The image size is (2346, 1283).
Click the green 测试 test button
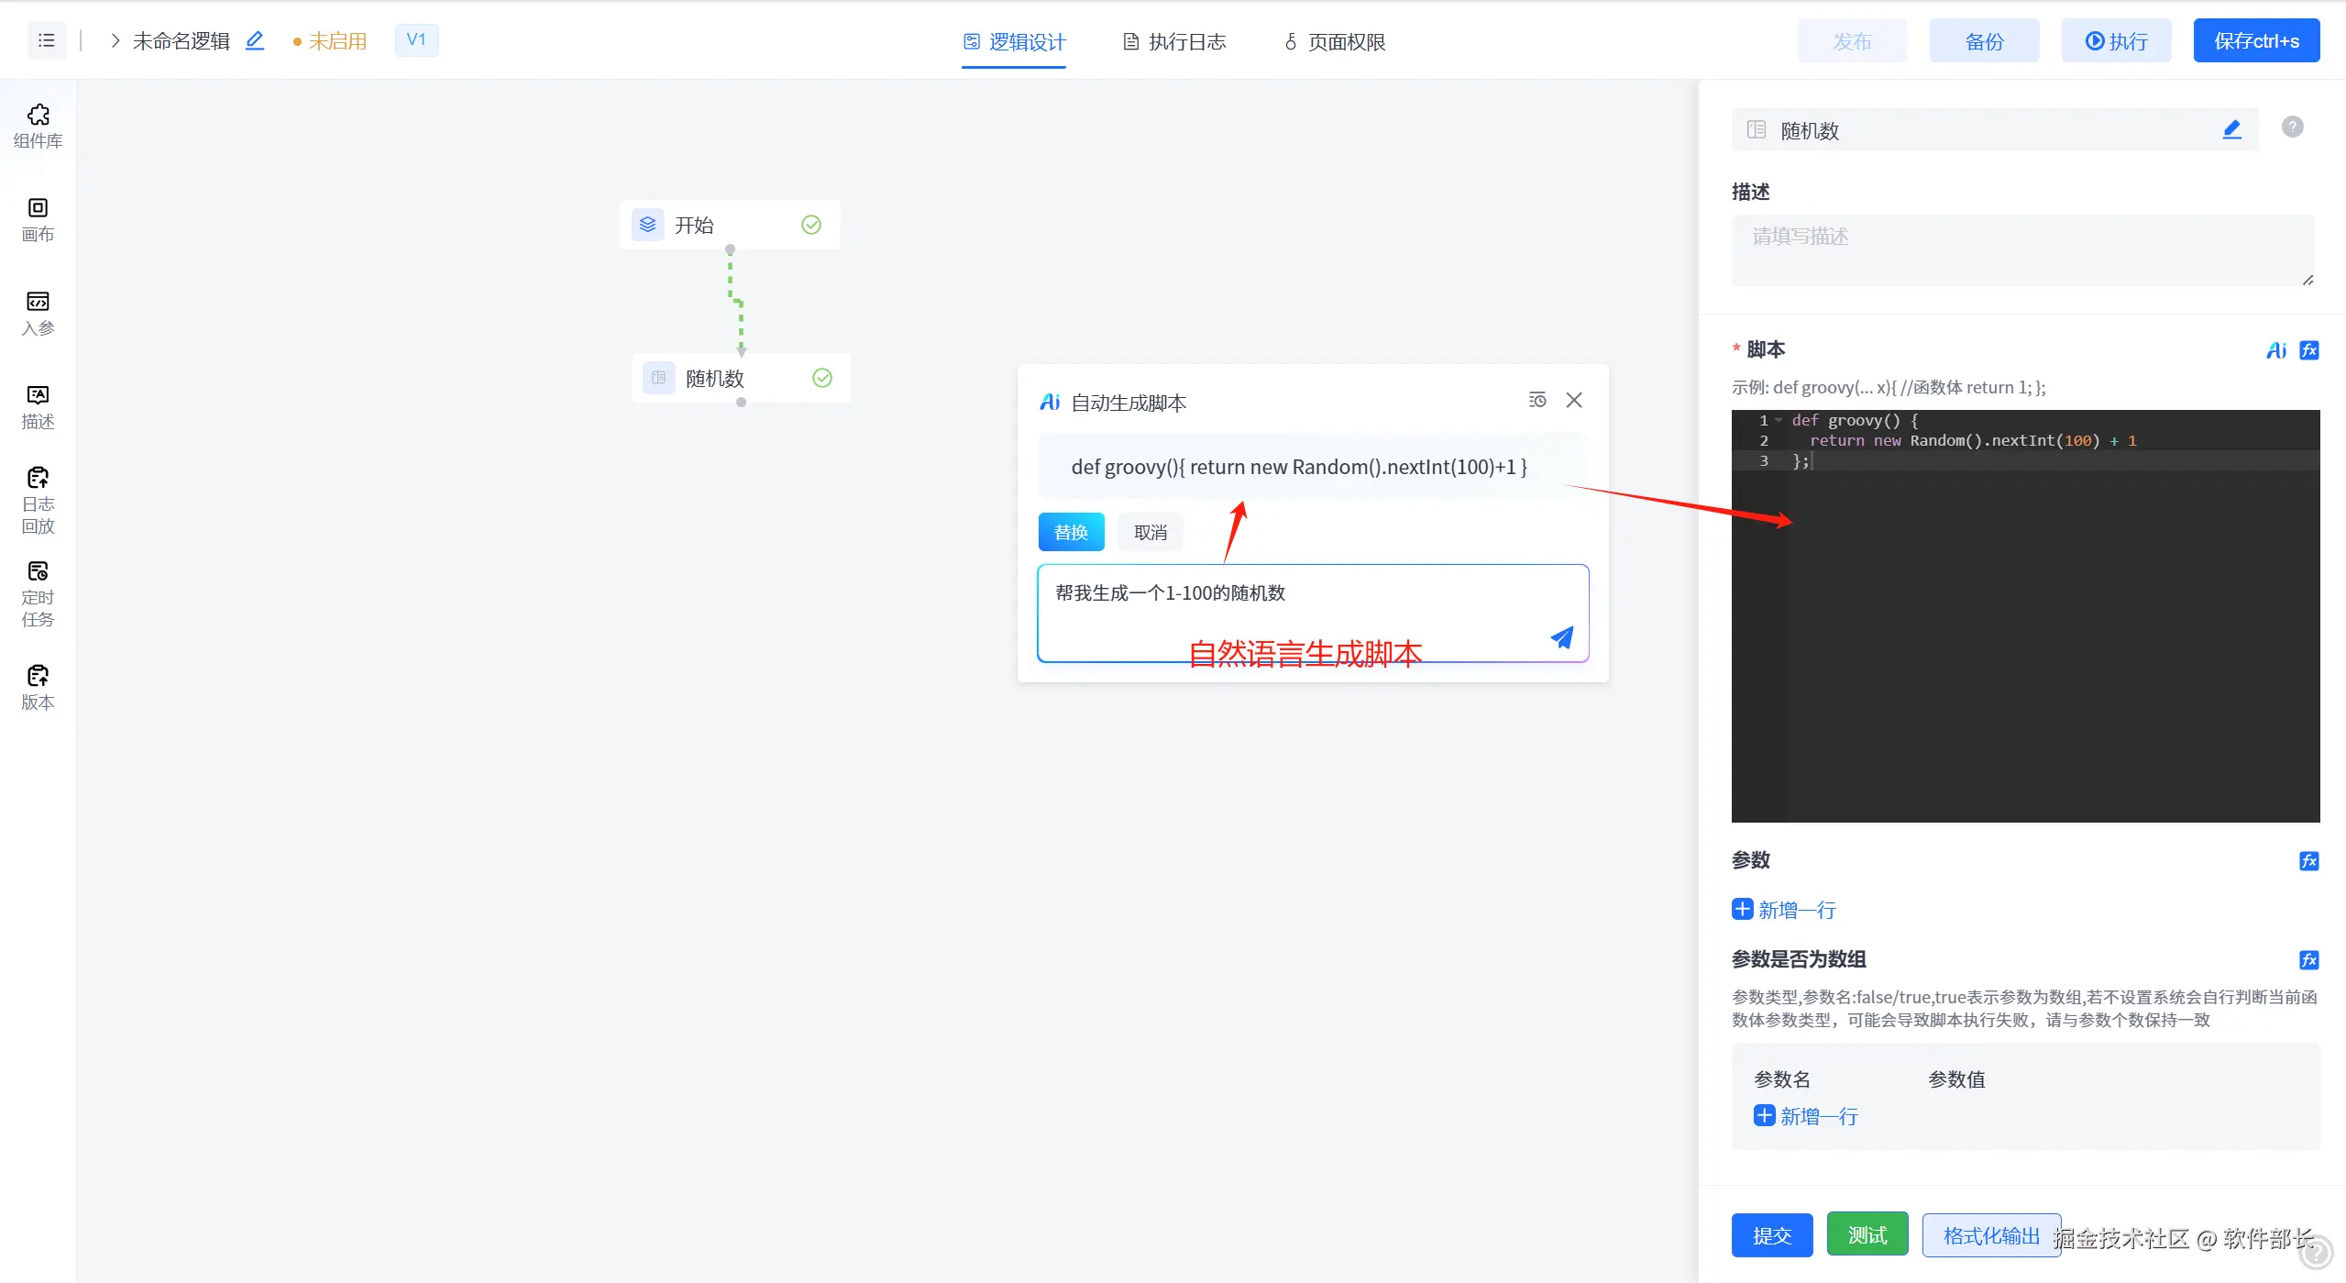[x=1867, y=1234]
